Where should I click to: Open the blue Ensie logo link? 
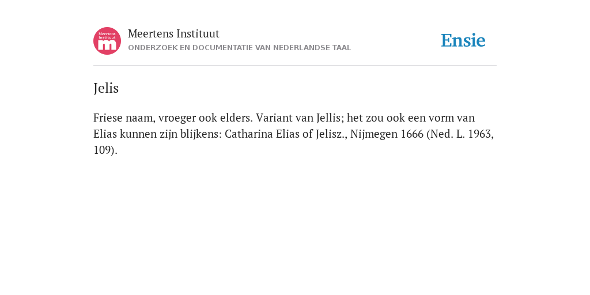(x=463, y=40)
